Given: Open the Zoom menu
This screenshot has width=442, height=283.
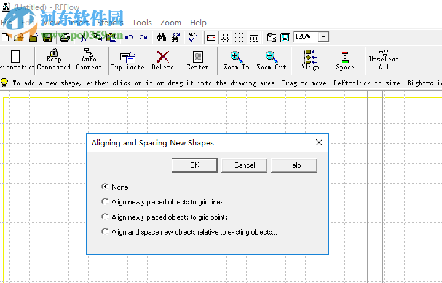Looking at the screenshot, I should 171,23.
